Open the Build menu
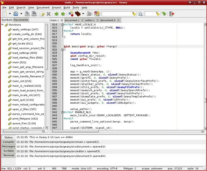This screenshot has height=171, width=207. point(66,8)
